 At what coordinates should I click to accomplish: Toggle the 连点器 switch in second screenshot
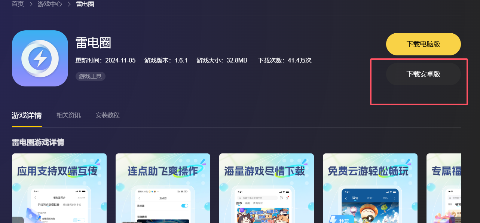(185, 206)
